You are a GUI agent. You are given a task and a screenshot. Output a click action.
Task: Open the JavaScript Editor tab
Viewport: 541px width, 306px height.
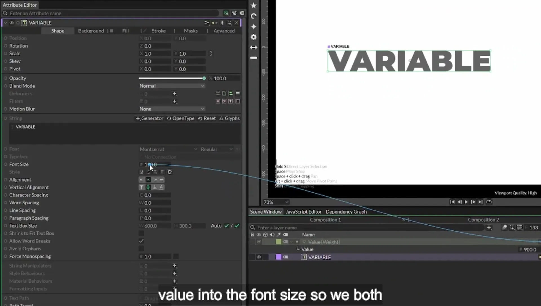point(303,211)
